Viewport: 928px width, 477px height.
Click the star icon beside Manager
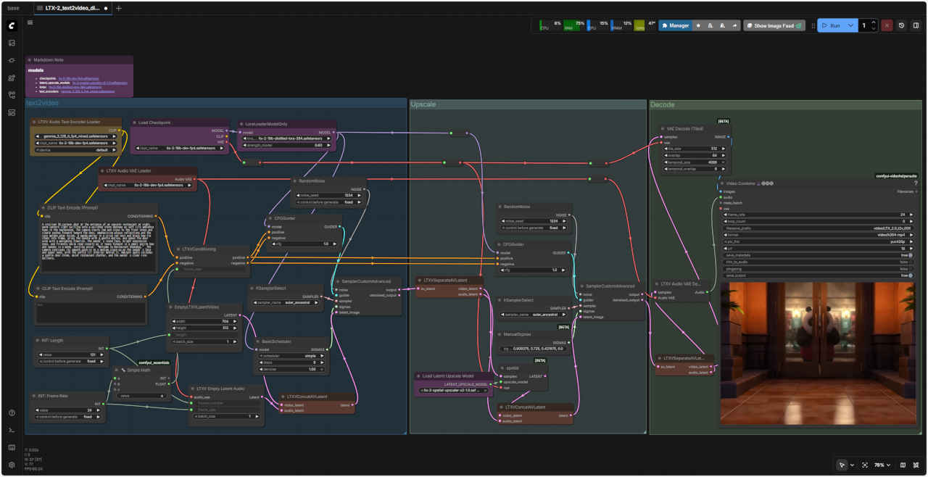(698, 25)
